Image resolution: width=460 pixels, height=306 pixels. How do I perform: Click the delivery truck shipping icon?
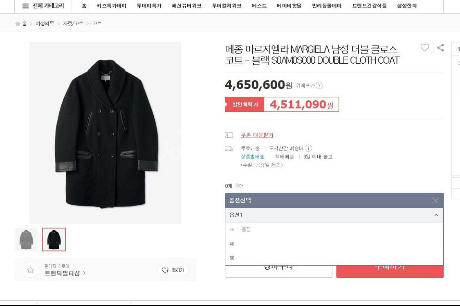tap(228, 149)
